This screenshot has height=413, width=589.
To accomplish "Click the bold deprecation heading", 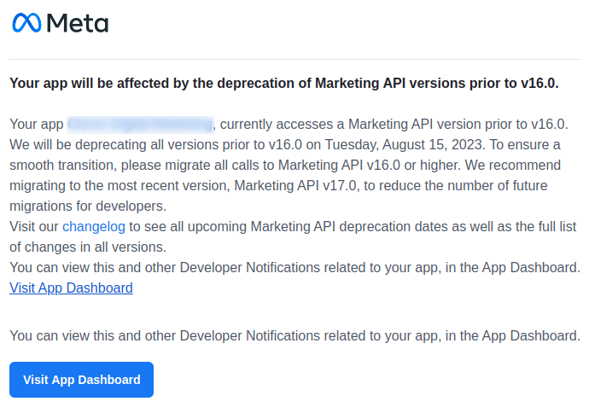I will (284, 83).
